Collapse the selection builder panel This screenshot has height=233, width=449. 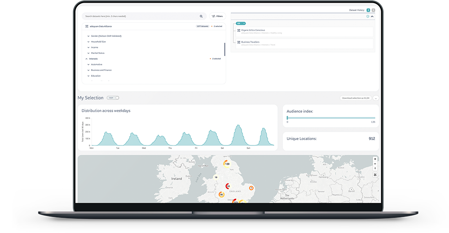pos(372,16)
